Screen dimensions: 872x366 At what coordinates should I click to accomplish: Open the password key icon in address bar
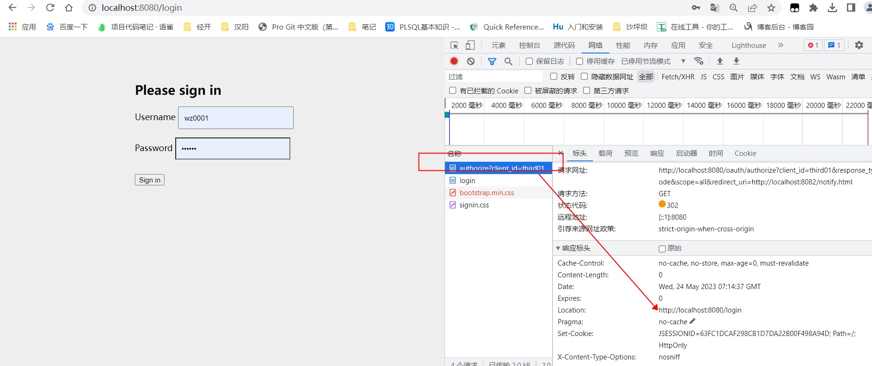pos(696,8)
